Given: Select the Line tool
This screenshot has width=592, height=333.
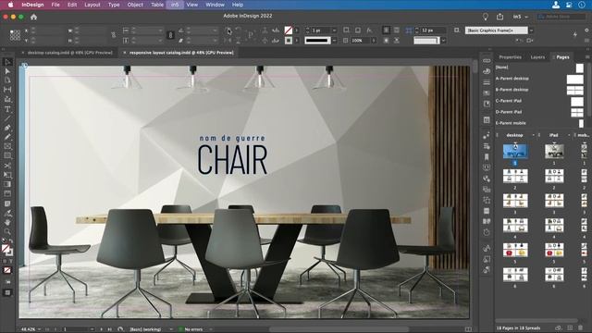Looking at the screenshot, I should 7,118.
